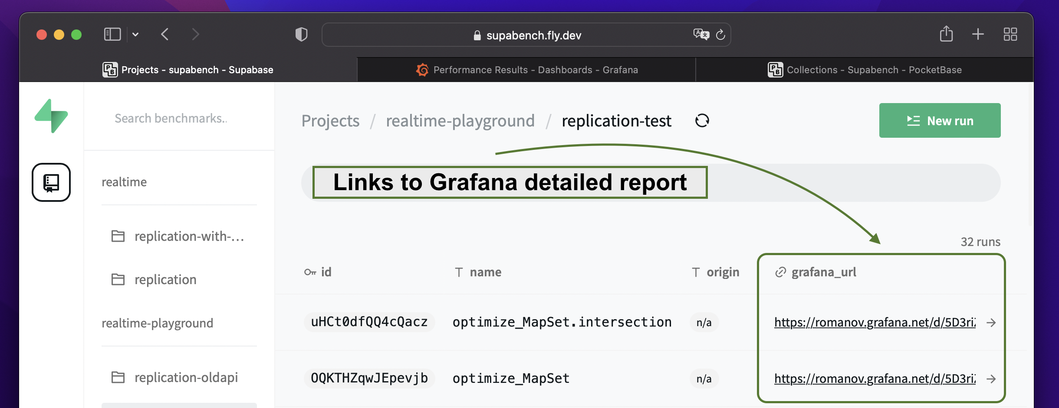Click n/a origin for optimize_MapSet.intersection
1059x408 pixels.
coord(704,322)
